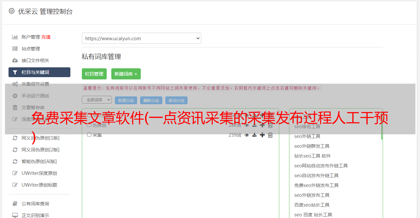Click the edit icon for UWriter深度原创

(15, 173)
